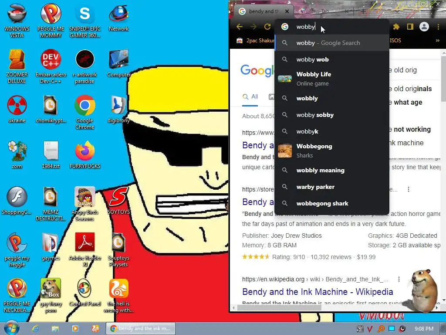Select the Firefox FURRYFUCKS icon
446x335 pixels.
[85, 155]
